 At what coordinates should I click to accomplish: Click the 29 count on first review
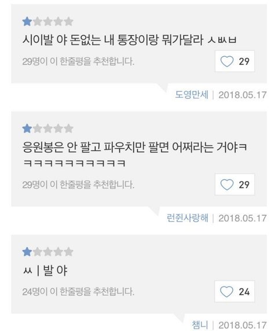(x=244, y=61)
